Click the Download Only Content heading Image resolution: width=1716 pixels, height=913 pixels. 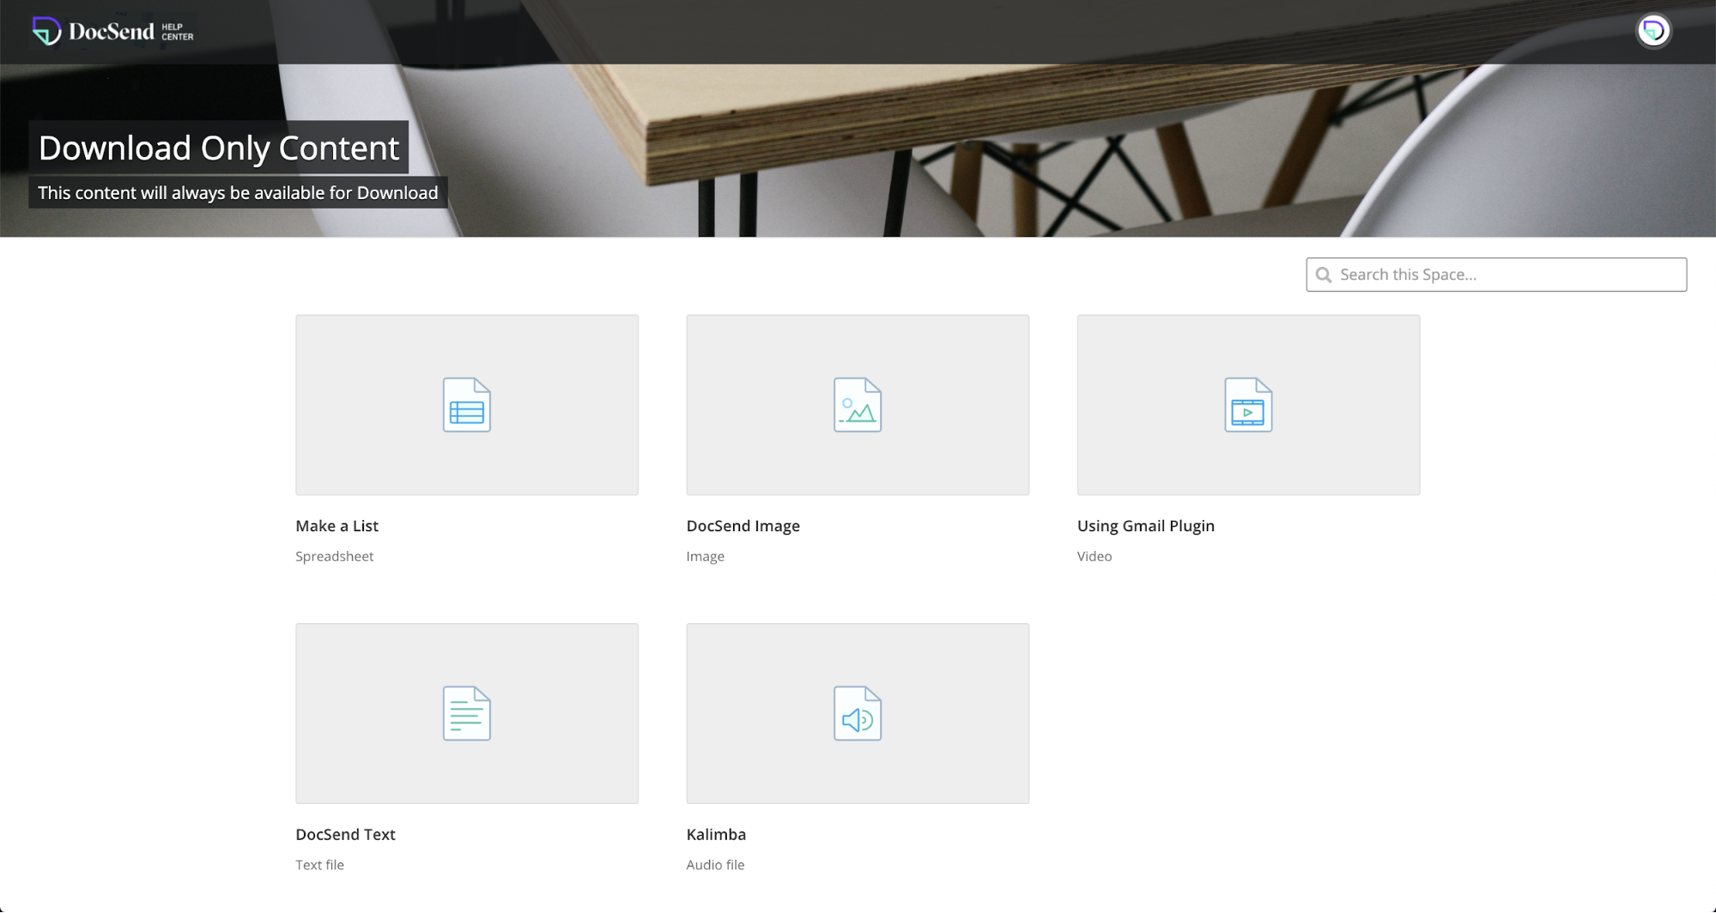(219, 148)
